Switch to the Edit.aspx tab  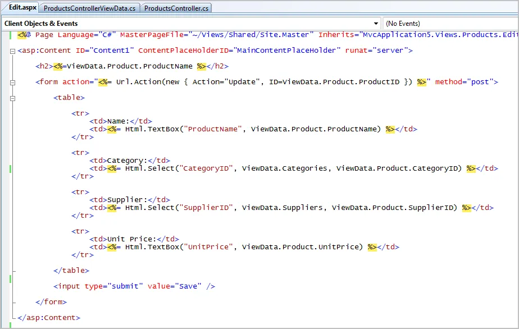tap(21, 8)
